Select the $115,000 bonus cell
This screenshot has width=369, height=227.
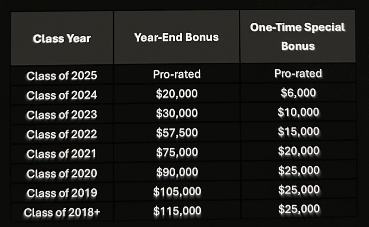(177, 211)
